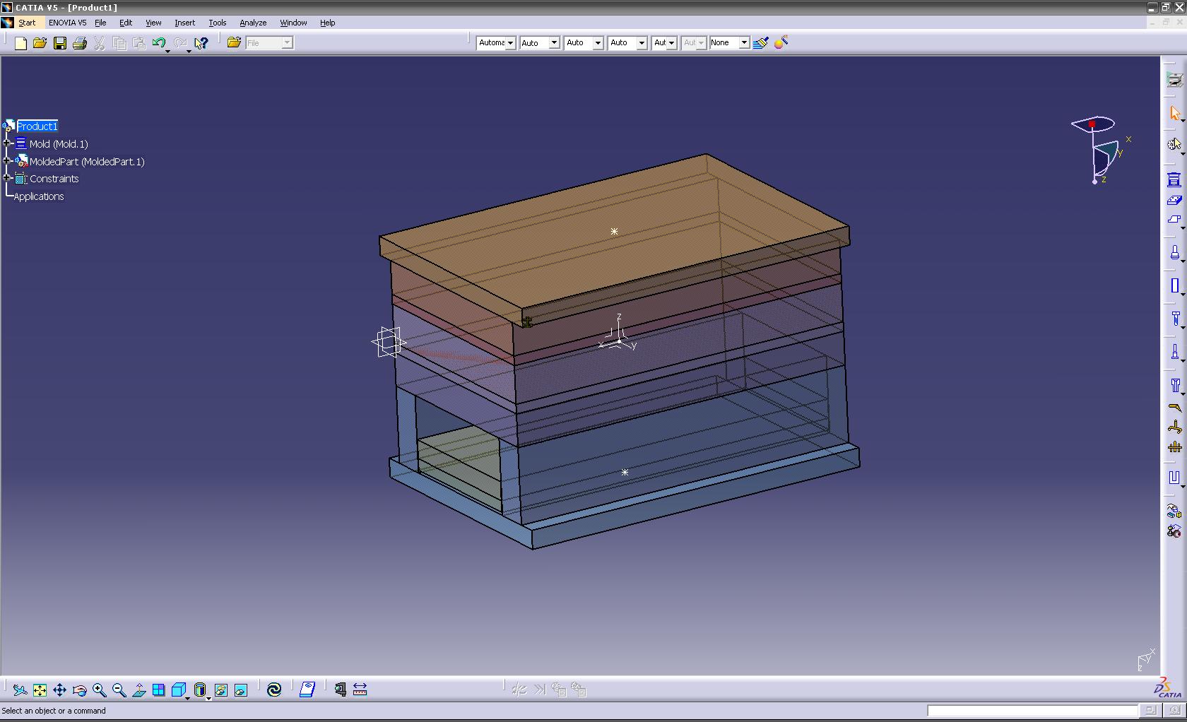
Task: Expand the Mold (Mold.1) tree node
Action: [x=8, y=143]
